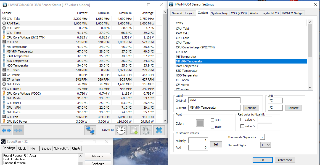The height and width of the screenshot is (165, 320).
Task: Click the CPU Fan row fan icon
Action: click(4, 42)
